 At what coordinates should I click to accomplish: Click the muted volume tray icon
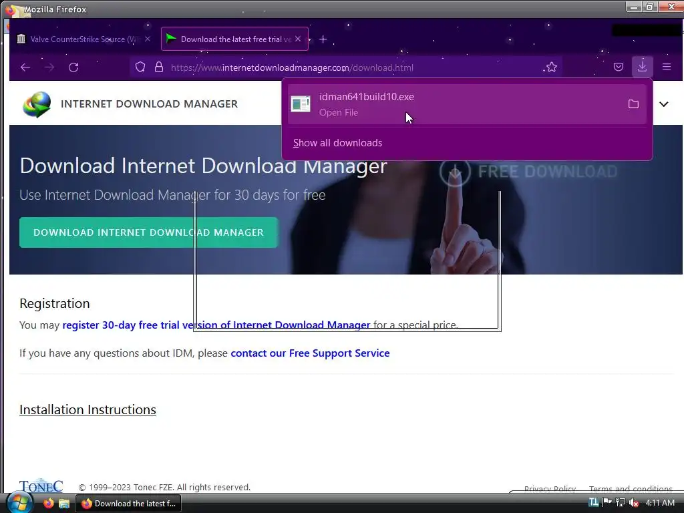tap(635, 503)
